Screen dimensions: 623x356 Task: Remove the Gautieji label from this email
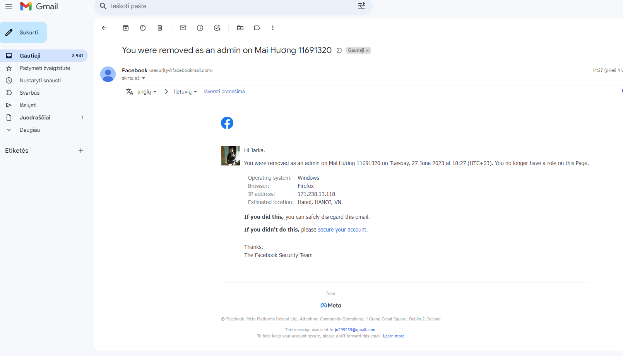[x=368, y=51]
